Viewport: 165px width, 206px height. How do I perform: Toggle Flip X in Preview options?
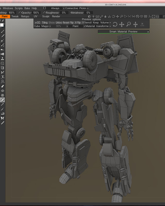point(73,23)
